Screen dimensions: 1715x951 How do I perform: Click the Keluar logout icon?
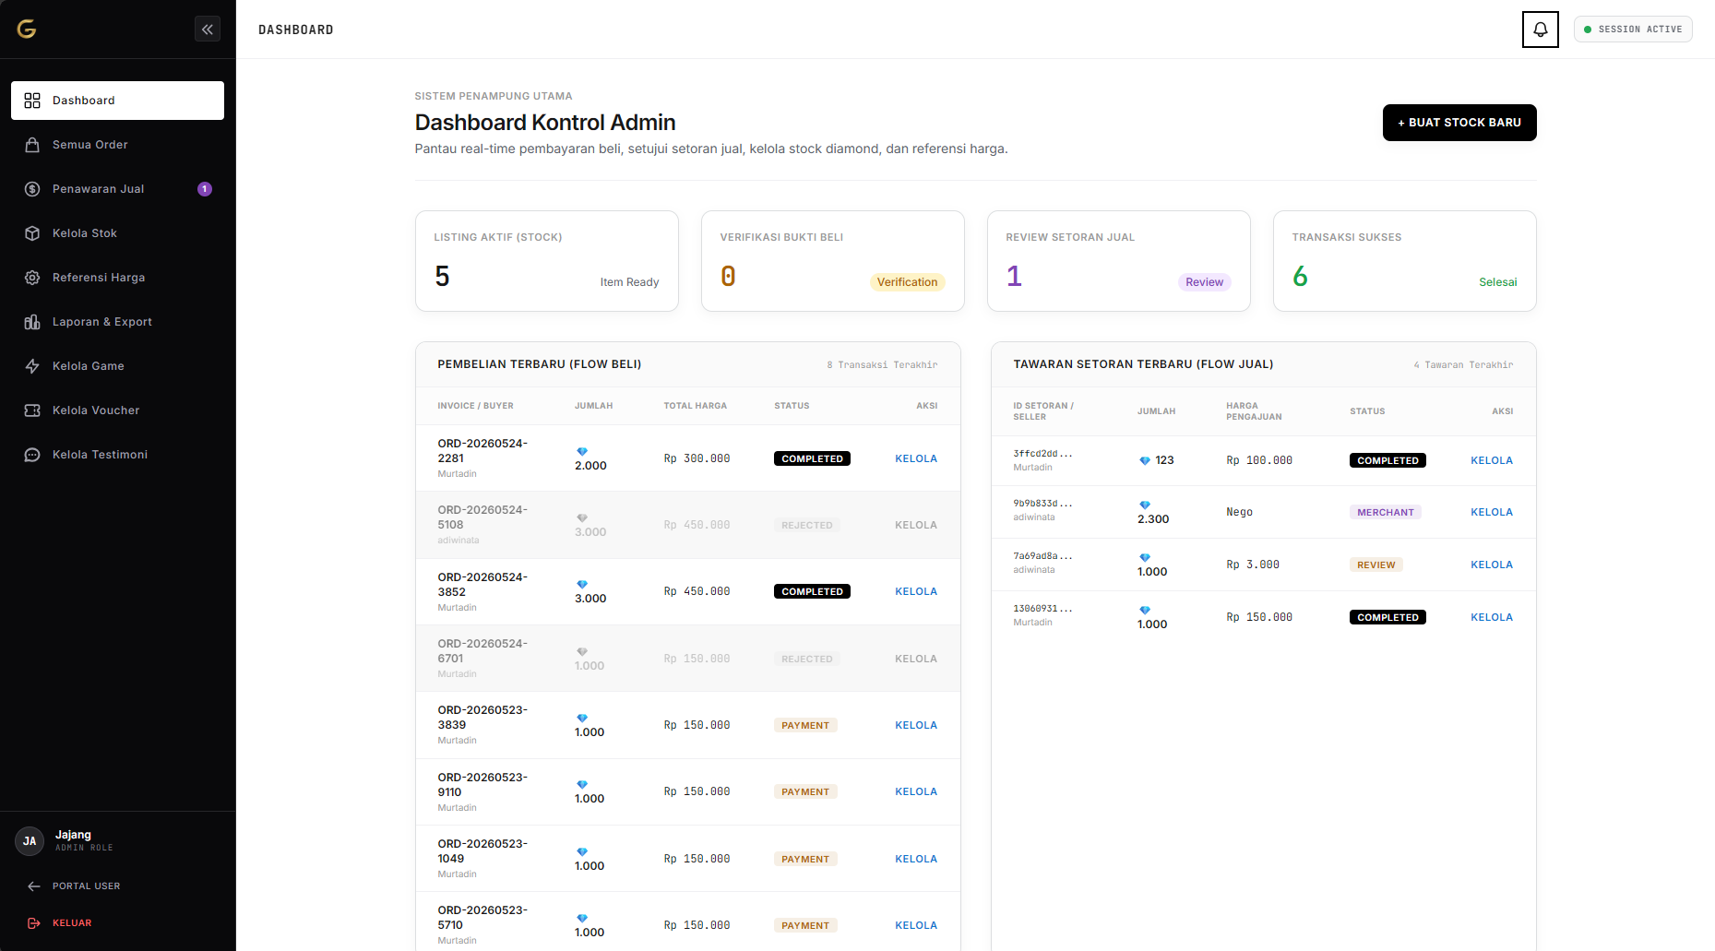pos(34,923)
